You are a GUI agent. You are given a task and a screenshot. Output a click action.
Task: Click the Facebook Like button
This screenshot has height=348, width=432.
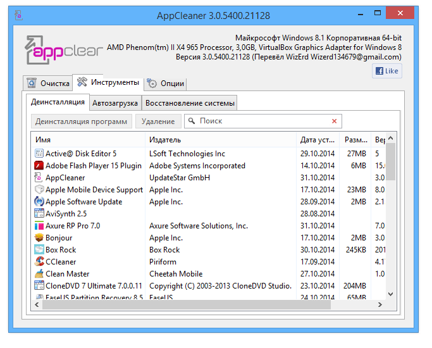387,71
